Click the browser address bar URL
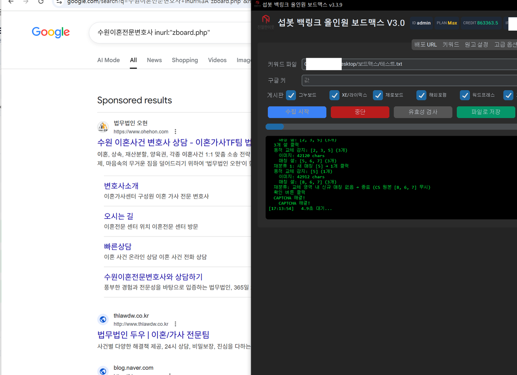The height and width of the screenshot is (375, 517). pos(159,2)
